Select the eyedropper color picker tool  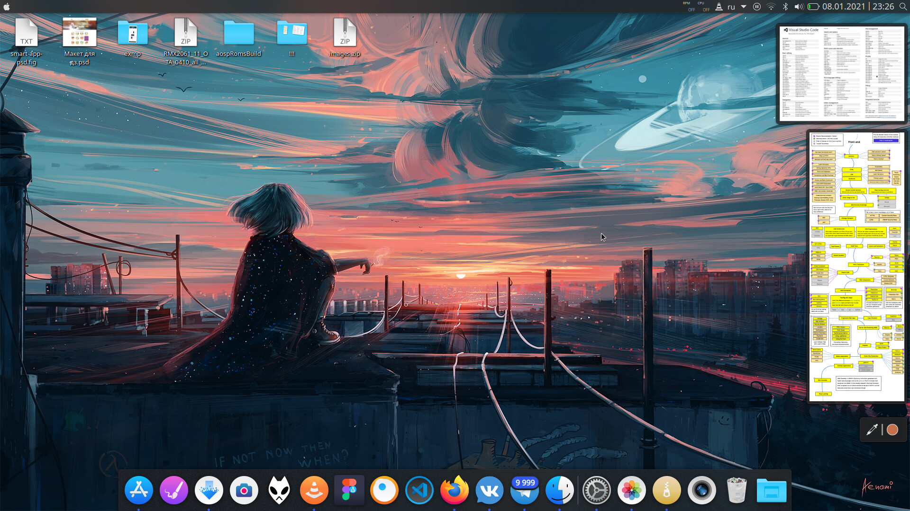click(872, 430)
